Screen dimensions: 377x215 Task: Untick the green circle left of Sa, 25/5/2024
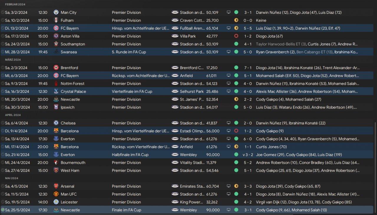[x=3, y=210]
